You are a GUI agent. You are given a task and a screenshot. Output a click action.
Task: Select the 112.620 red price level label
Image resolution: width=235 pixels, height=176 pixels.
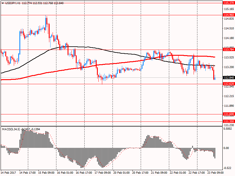point(229,84)
